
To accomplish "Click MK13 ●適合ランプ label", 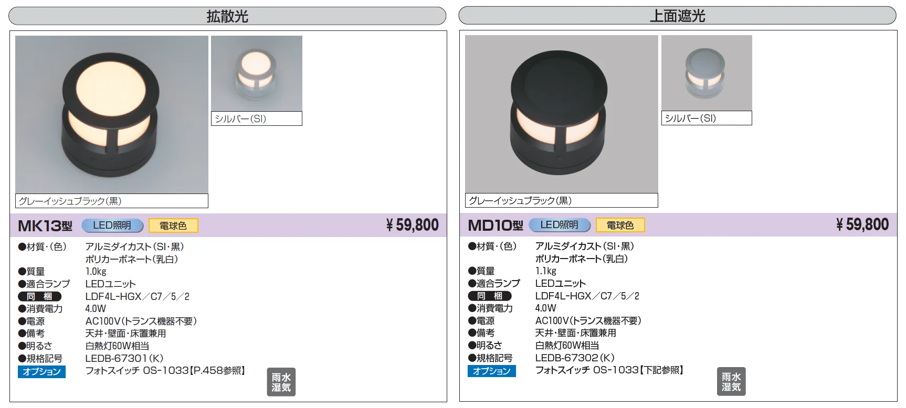I will coord(44,284).
